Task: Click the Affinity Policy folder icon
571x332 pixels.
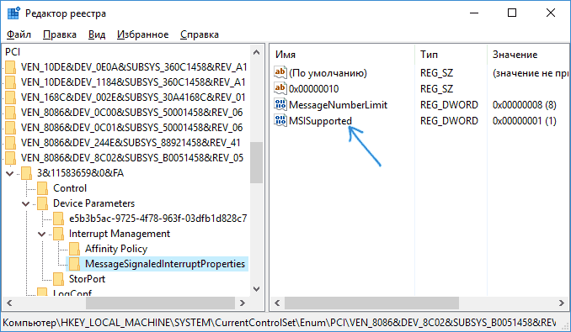Action: pos(75,249)
